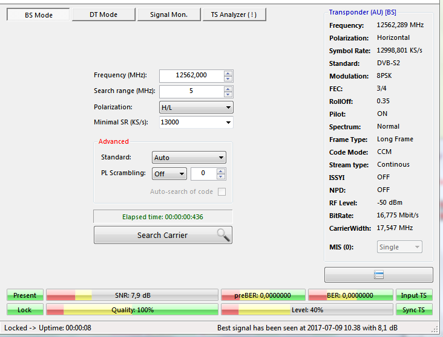Enable the Auto-search of code checkbox
The height and width of the screenshot is (337, 443).
tap(222, 191)
